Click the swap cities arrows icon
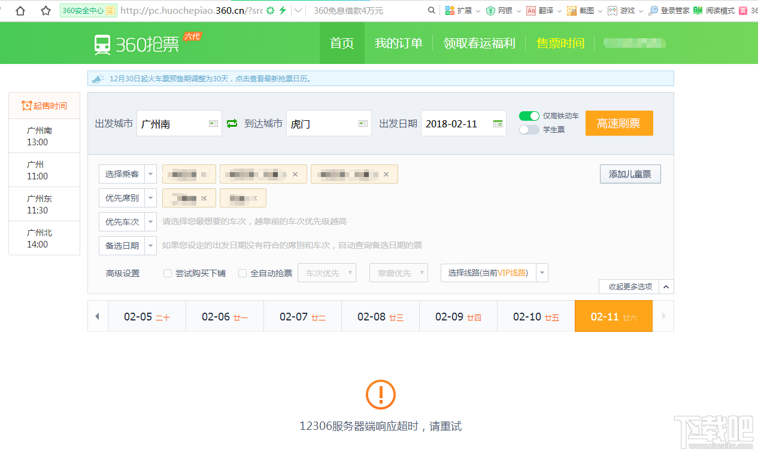The width and height of the screenshot is (758, 452). 232,123
